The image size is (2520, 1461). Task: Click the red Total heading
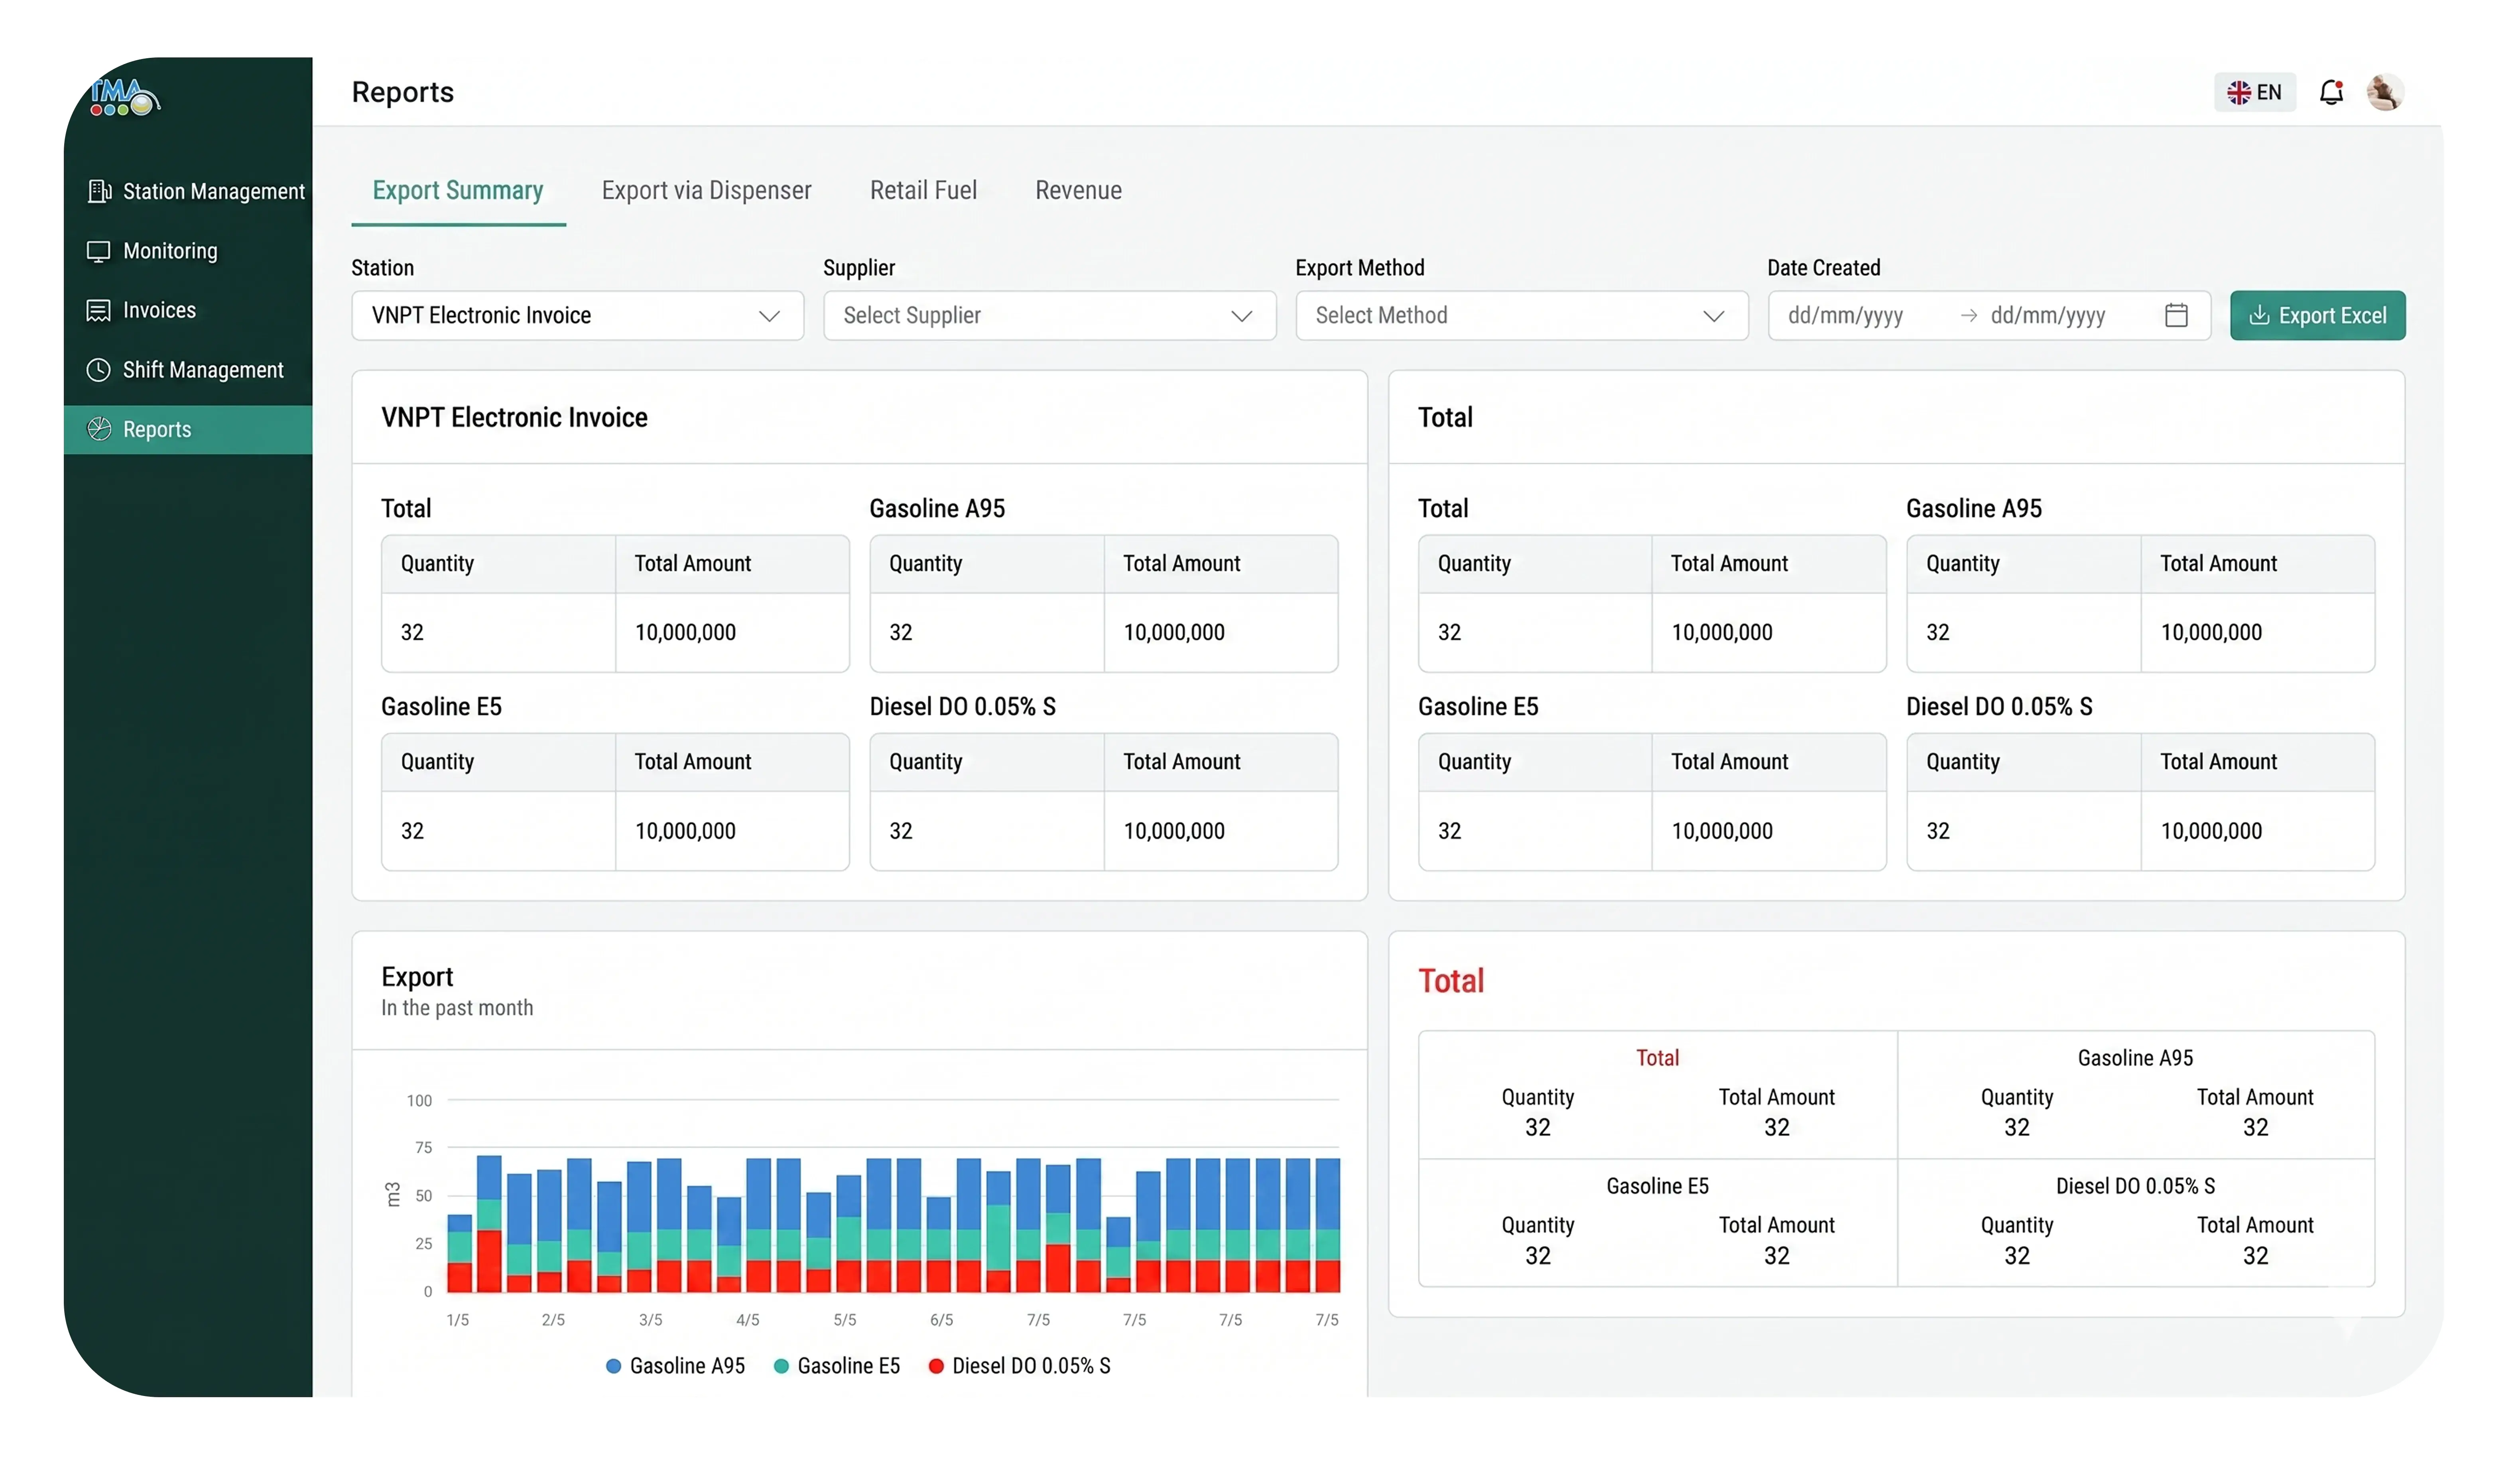click(1450, 980)
